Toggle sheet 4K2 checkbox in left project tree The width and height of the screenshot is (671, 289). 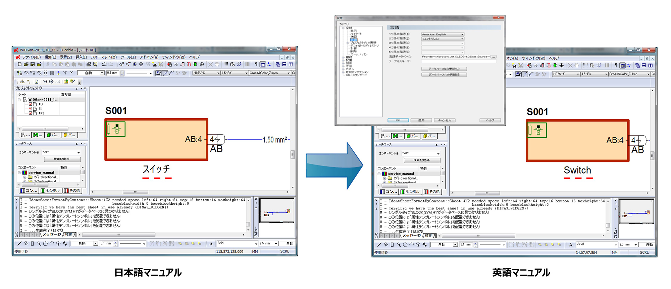31,113
